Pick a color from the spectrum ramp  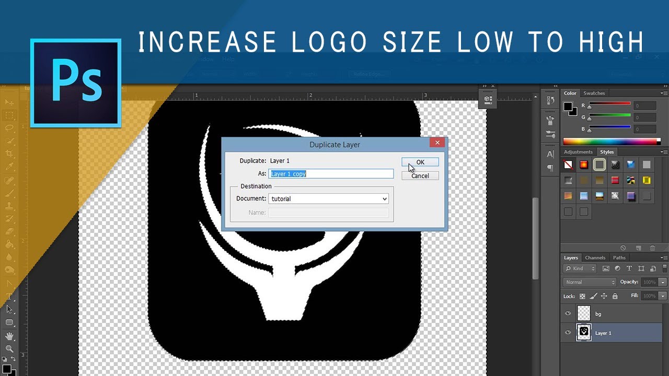612,141
